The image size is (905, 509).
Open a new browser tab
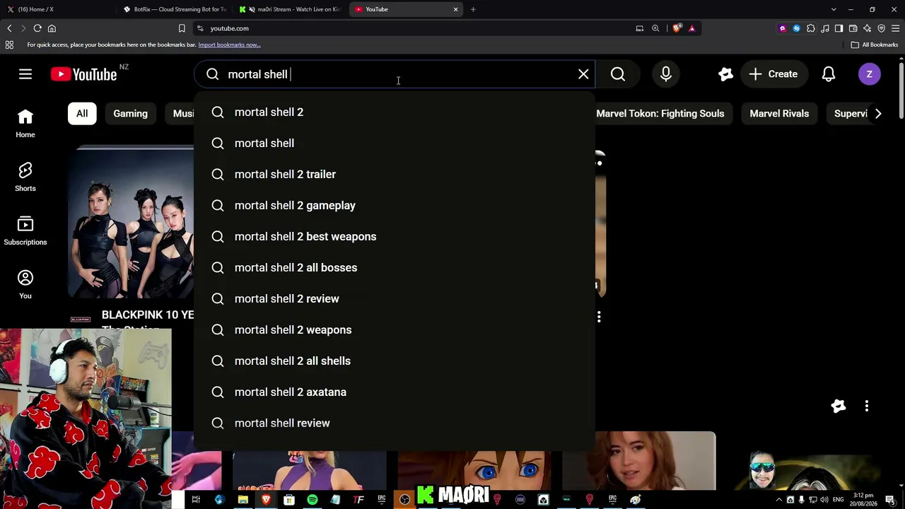pyautogui.click(x=473, y=9)
